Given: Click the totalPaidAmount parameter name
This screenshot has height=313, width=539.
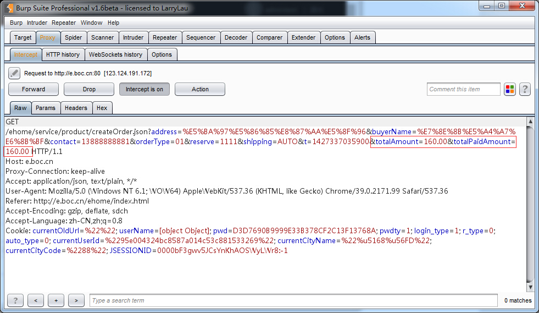Looking at the screenshot, I should (x=482, y=141).
